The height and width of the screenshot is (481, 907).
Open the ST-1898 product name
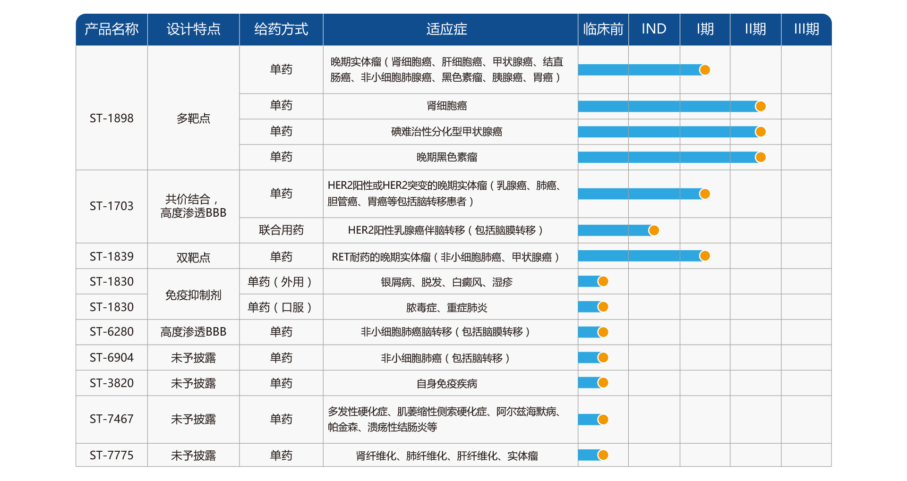click(x=111, y=118)
